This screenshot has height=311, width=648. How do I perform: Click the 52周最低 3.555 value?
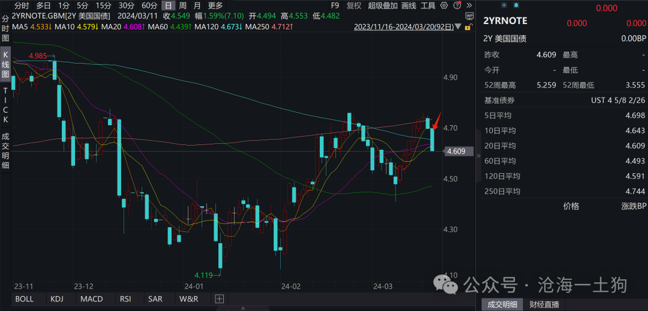click(635, 85)
